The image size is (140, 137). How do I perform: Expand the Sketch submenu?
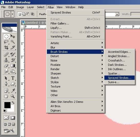[x=75, y=78]
